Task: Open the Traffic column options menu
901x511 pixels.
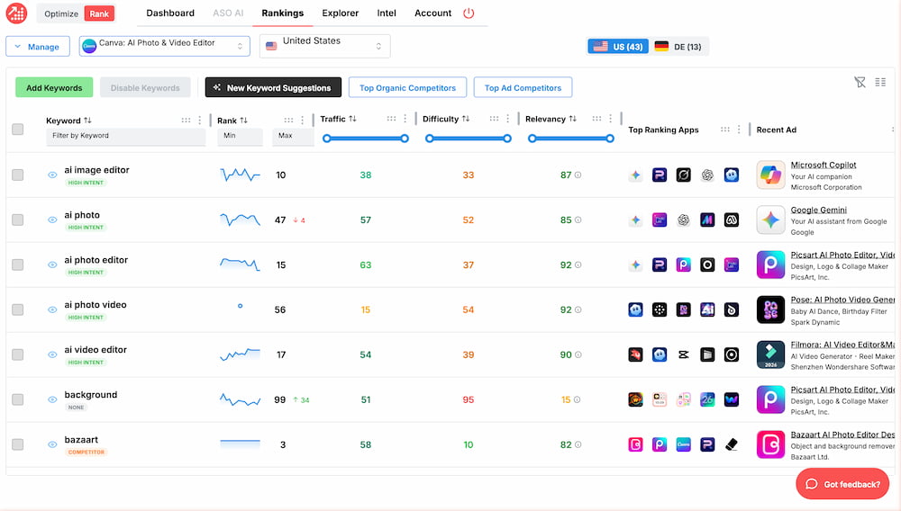Action: 405,119
